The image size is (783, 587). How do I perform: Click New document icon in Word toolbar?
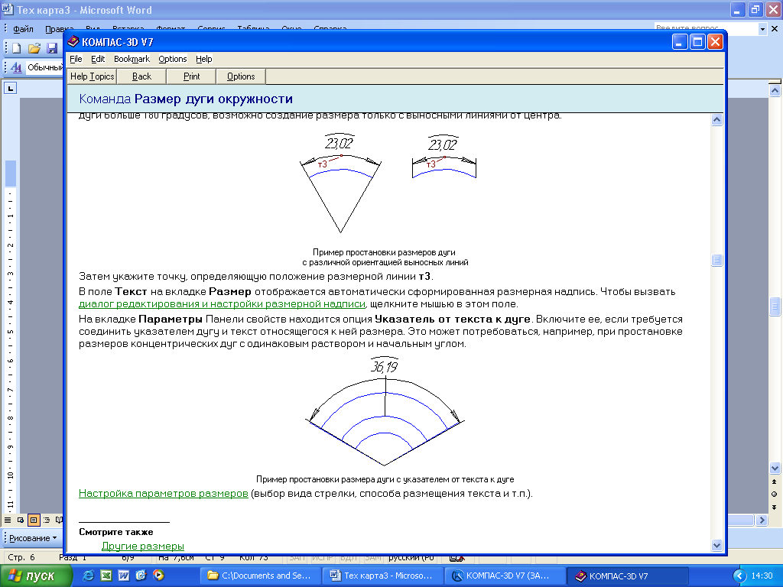click(17, 48)
